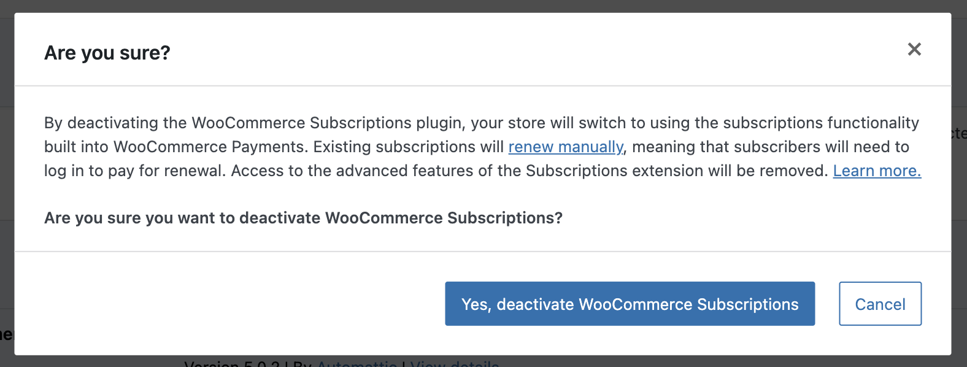Close the dialog using the X icon

914,49
